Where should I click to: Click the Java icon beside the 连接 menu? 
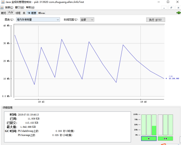click(2, 7)
